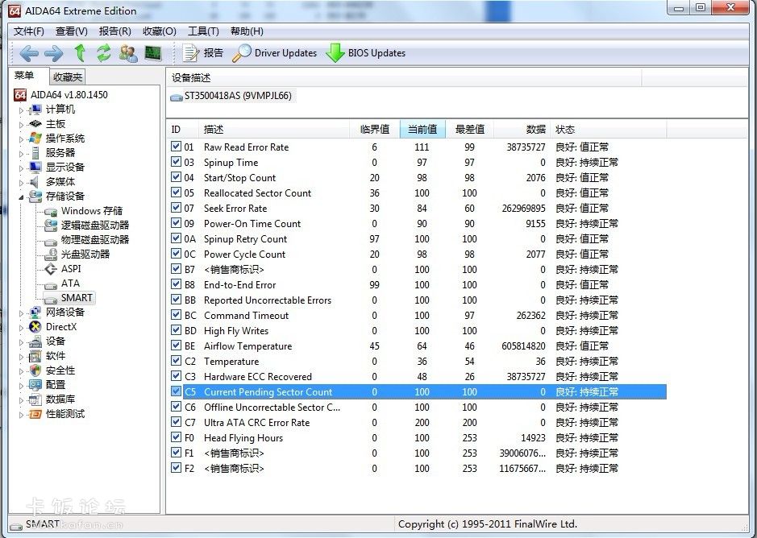Viewport: 757px width, 538px height.
Task: Toggle the Spinup Time checkbox
Action: pos(177,162)
